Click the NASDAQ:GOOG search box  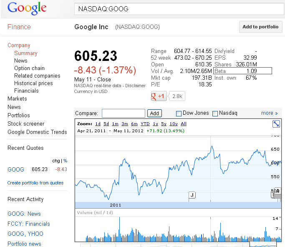(x=179, y=9)
